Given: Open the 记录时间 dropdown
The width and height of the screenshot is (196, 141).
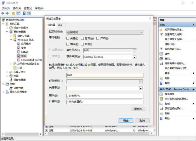Looking at the screenshot, I should pos(105,32).
